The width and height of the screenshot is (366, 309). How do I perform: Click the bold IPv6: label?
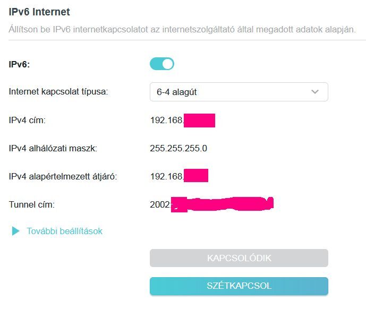click(x=20, y=64)
